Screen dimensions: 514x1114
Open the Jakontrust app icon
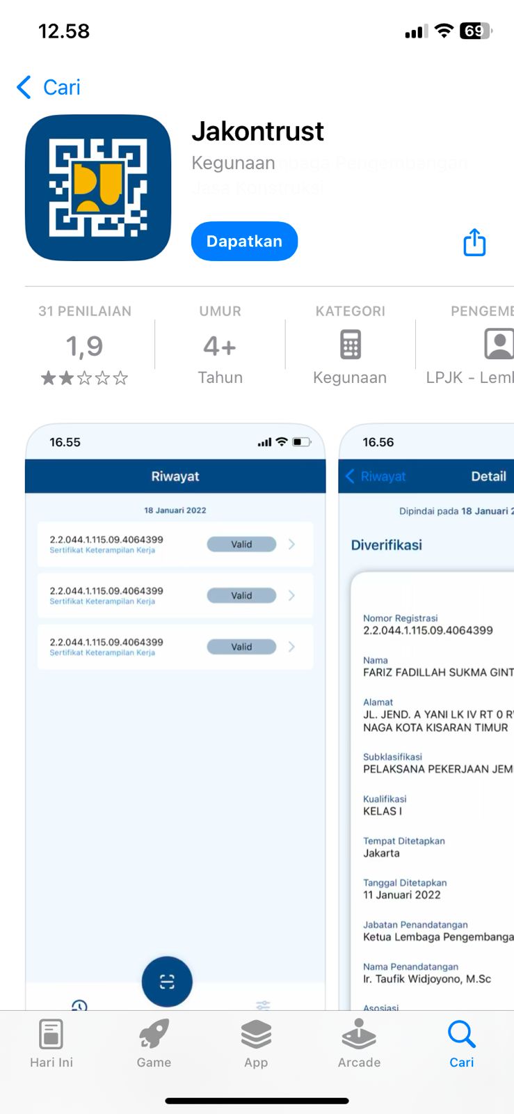pyautogui.click(x=98, y=188)
